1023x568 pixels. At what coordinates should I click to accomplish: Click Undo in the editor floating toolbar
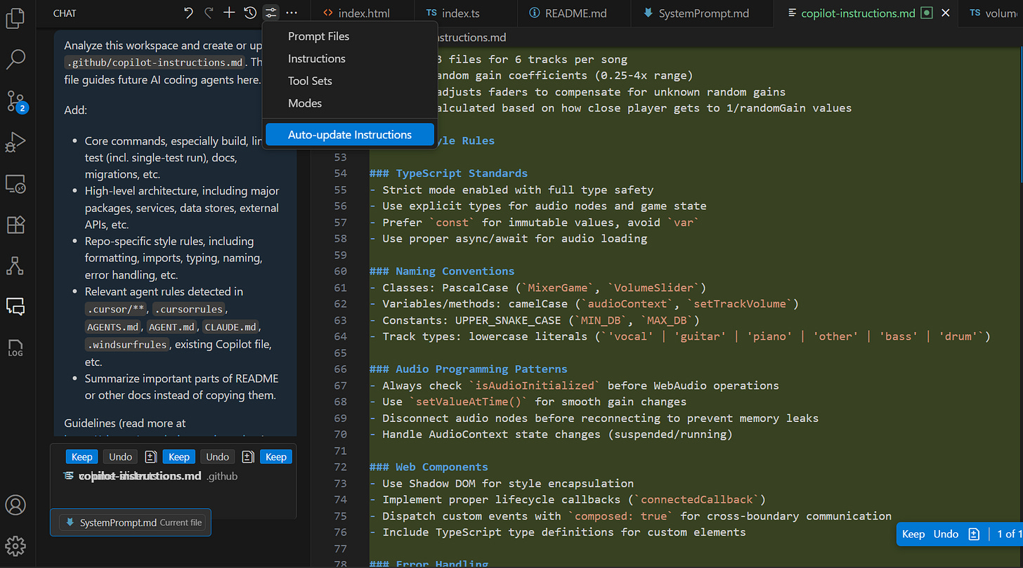(946, 534)
